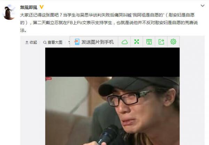
Task: Click the green share image icon
Action: pyautogui.click(x=161, y=42)
